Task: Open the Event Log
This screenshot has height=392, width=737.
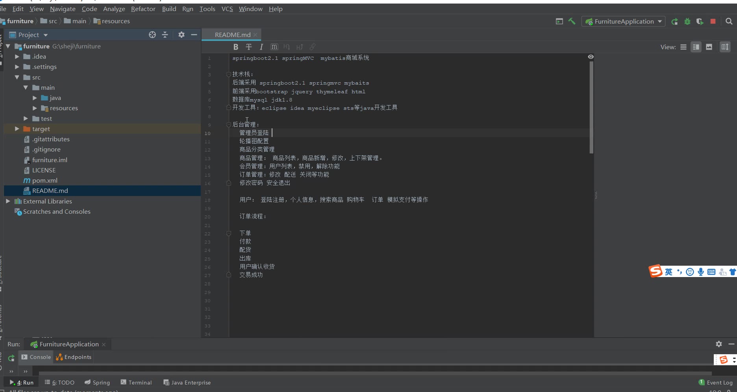Action: pos(716,383)
